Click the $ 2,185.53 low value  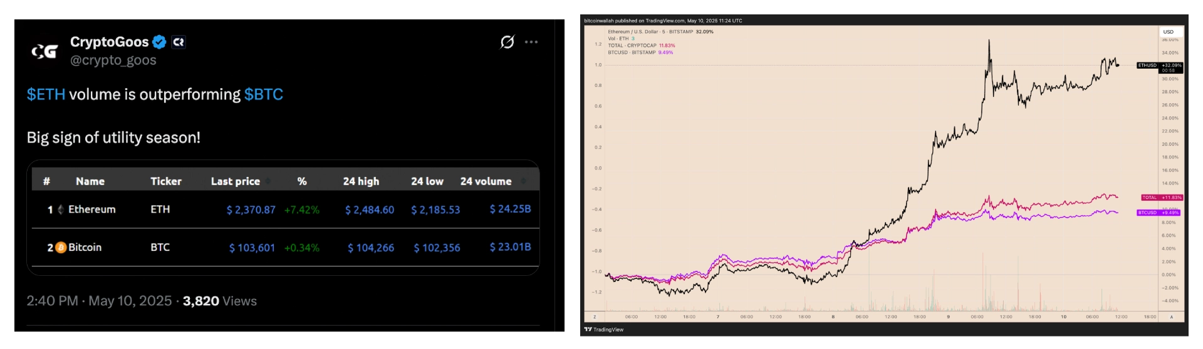tap(435, 210)
